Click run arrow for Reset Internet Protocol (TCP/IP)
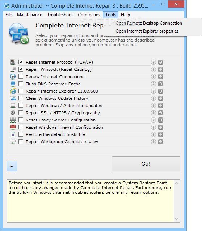 tap(161, 62)
